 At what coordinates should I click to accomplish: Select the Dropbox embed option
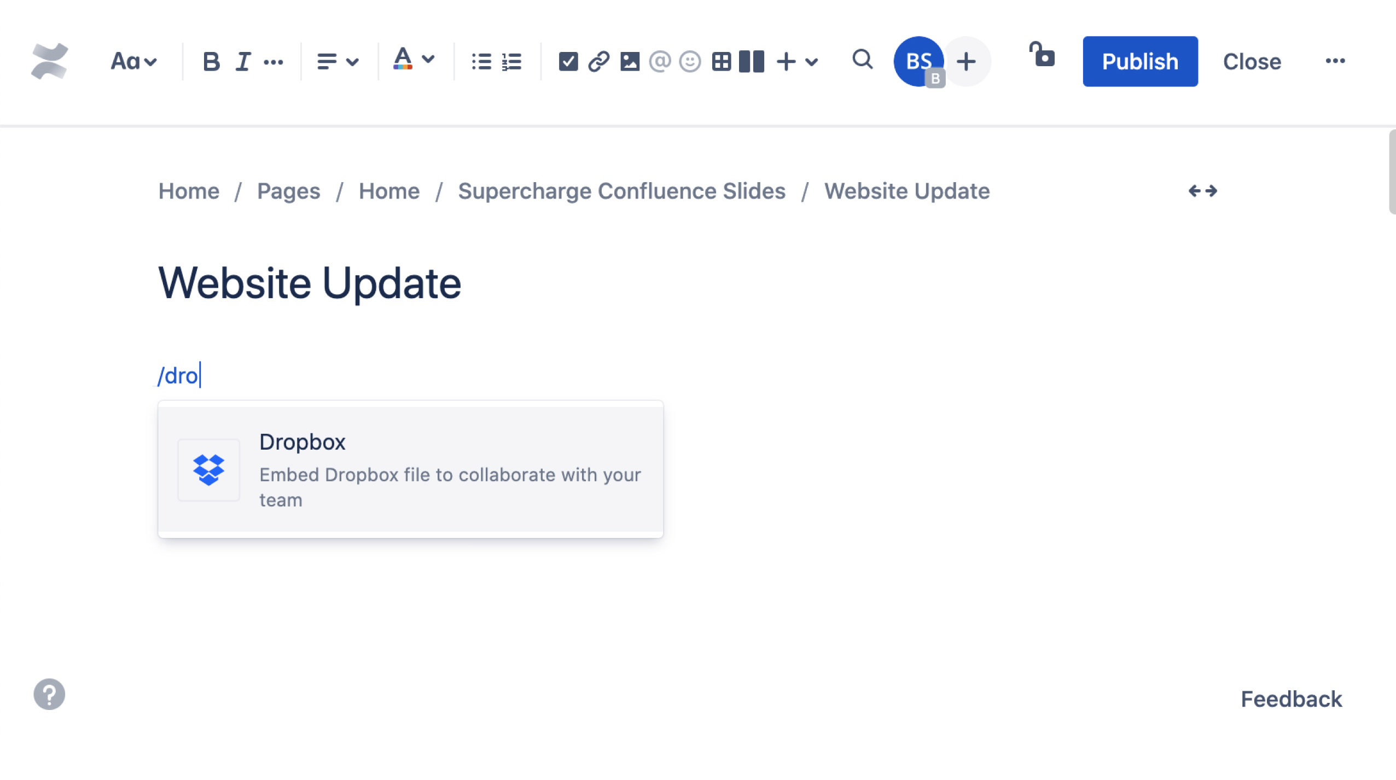[x=410, y=469]
